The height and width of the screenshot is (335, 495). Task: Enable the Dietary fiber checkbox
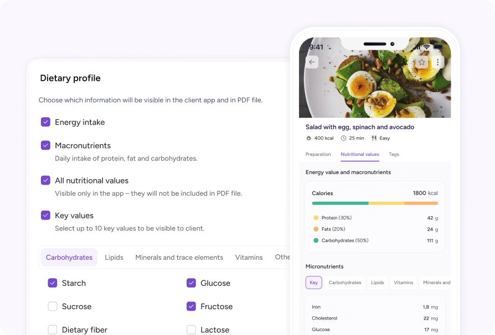coord(53,329)
